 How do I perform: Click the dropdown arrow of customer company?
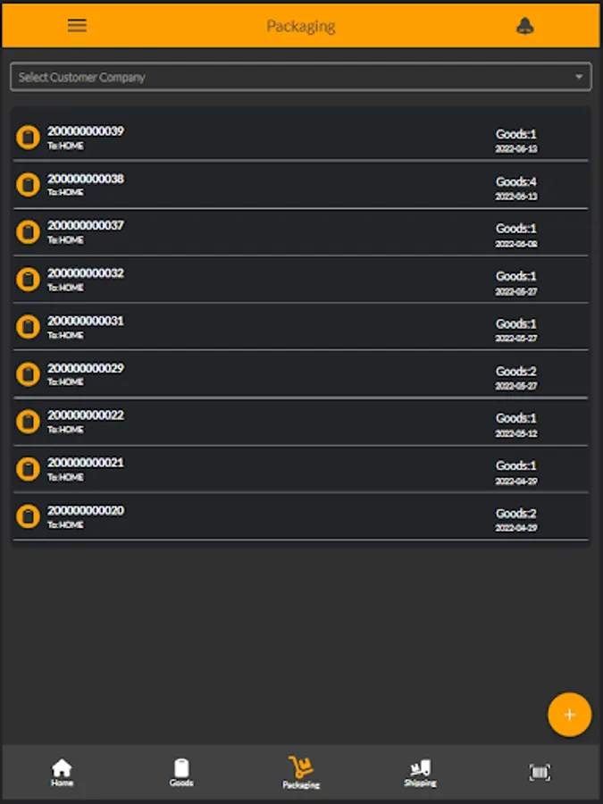click(x=579, y=78)
